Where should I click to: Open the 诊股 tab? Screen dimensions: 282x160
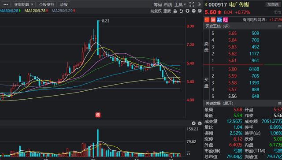(x=64, y=4)
